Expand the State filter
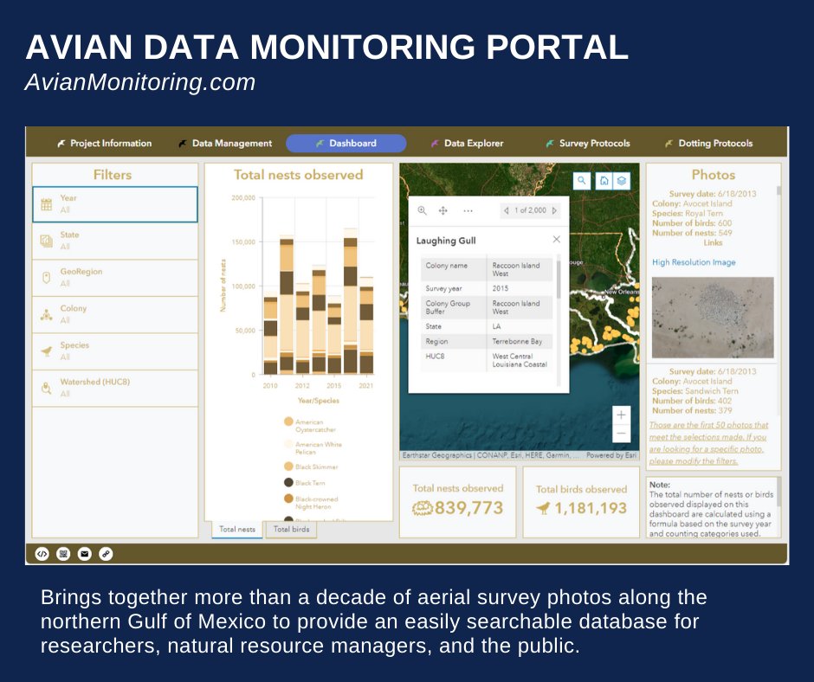 pyautogui.click(x=114, y=241)
